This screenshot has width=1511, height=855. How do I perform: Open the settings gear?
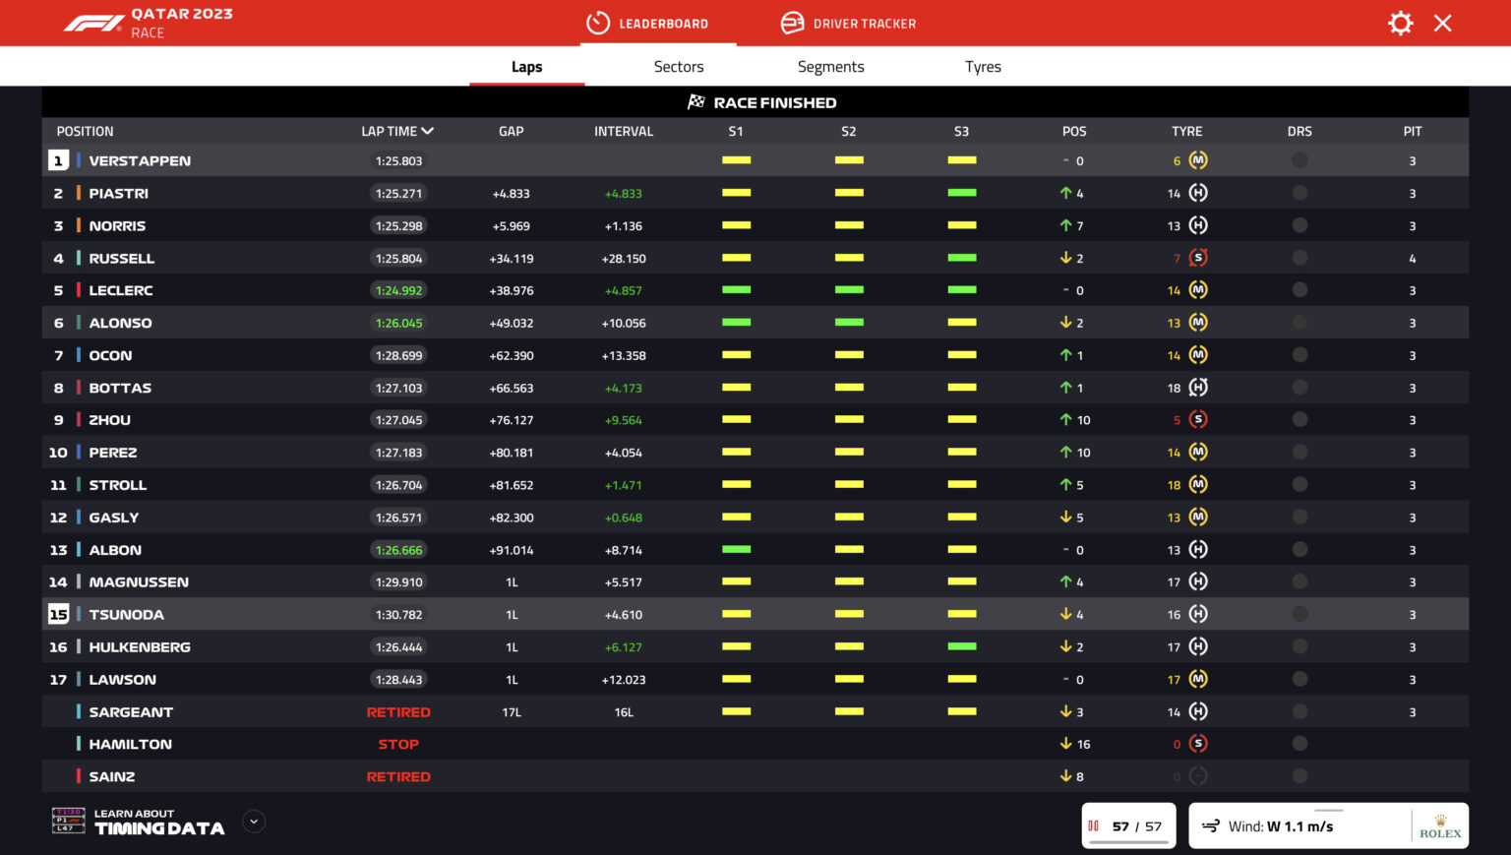click(x=1400, y=23)
